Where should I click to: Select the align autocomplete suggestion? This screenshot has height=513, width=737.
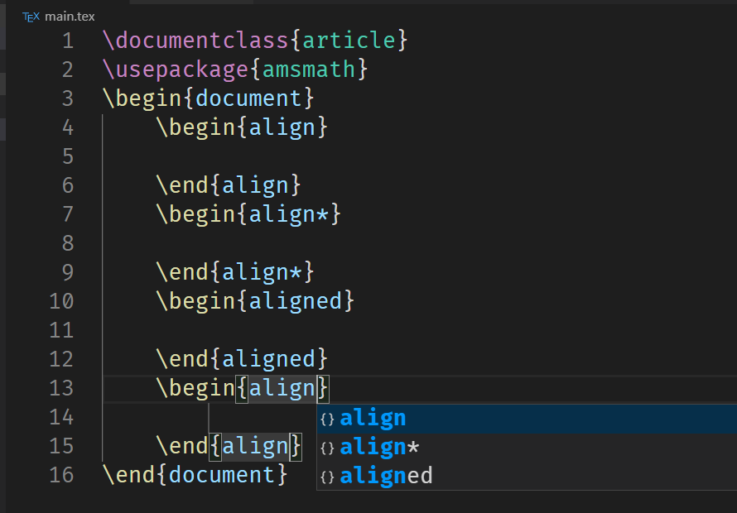pyautogui.click(x=527, y=419)
